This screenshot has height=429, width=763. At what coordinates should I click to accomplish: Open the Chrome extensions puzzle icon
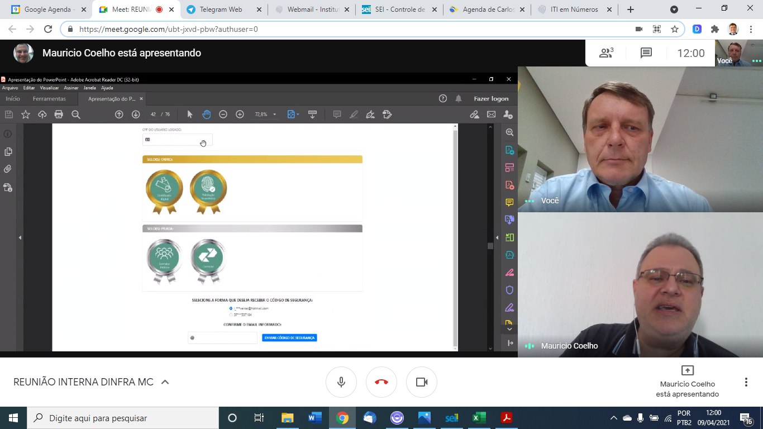[x=714, y=29]
